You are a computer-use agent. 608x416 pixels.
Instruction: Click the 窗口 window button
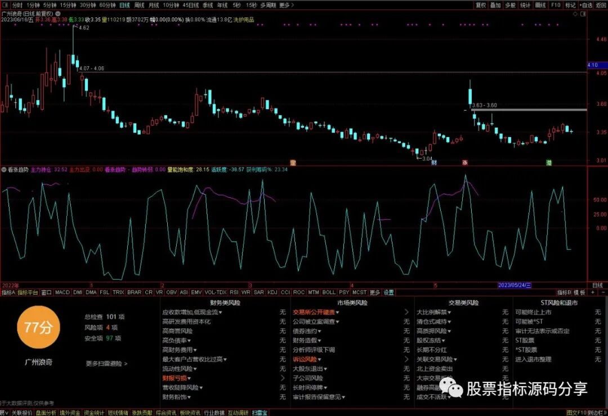[x=47, y=292]
